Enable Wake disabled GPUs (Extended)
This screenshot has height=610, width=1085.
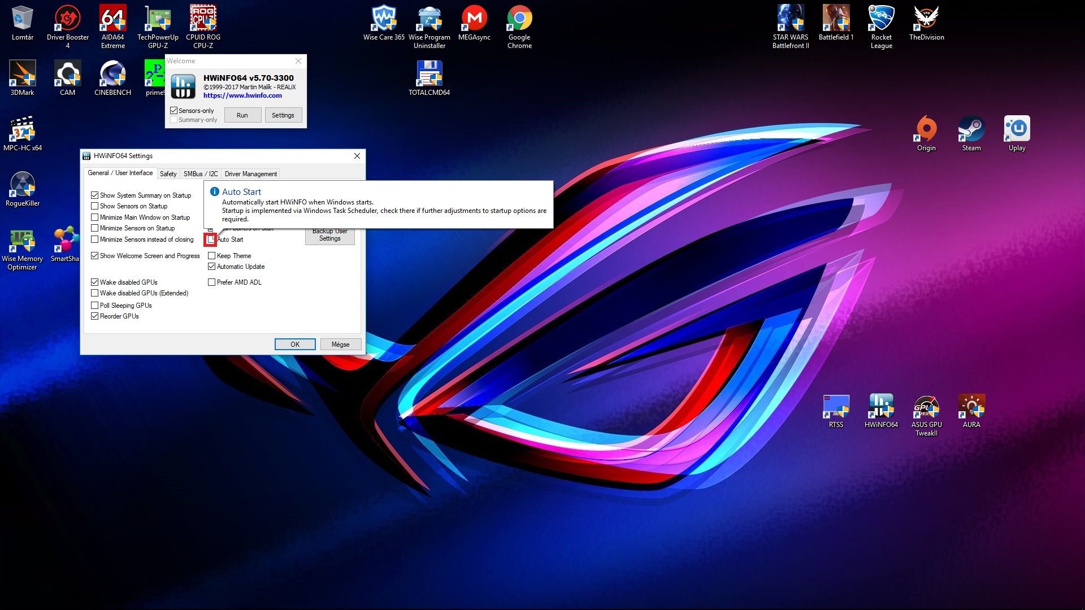click(x=95, y=293)
